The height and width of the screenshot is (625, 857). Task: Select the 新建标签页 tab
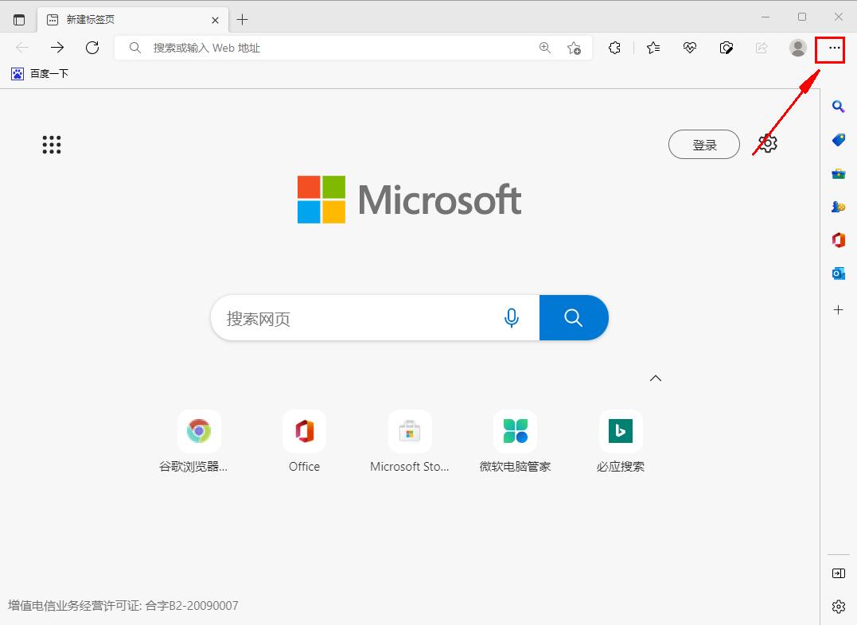click(132, 20)
